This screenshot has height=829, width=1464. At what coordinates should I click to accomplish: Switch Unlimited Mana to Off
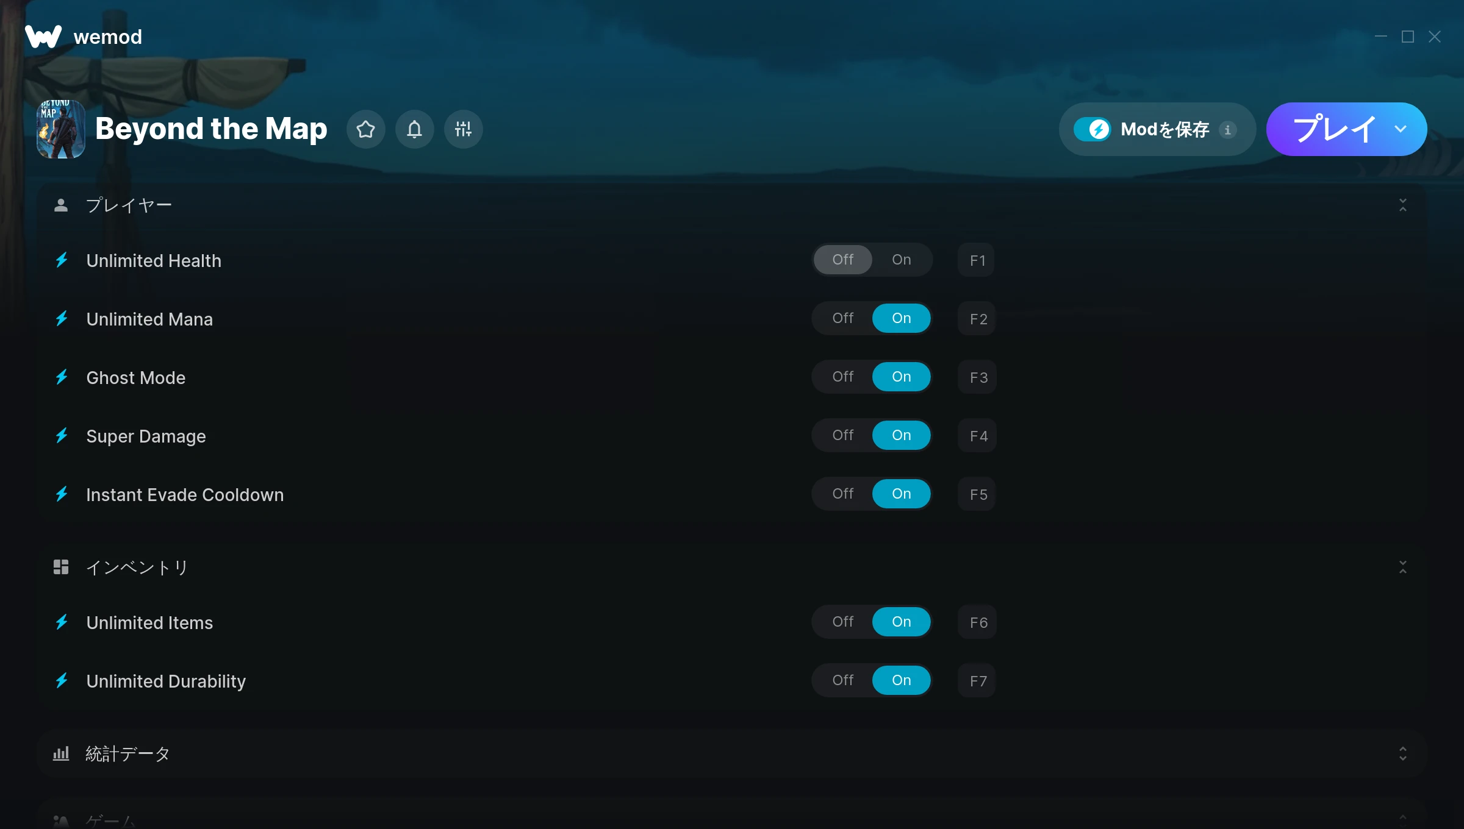[x=842, y=318]
